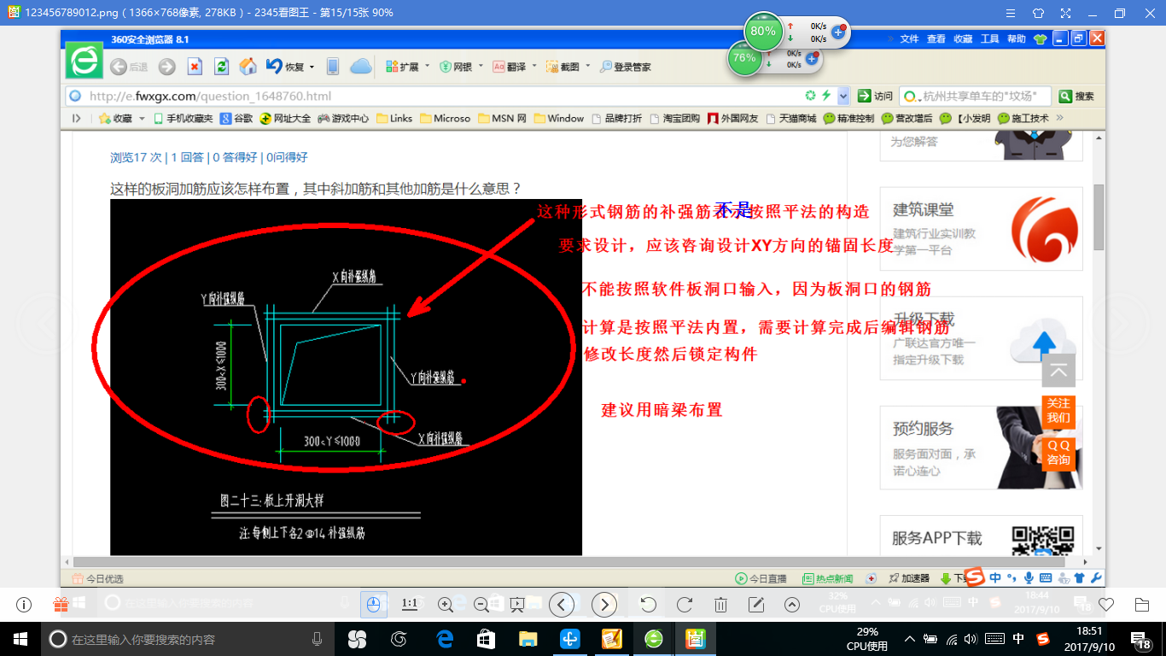Viewport: 1166px width, 656px height.
Task: Click the back-to-top arrow button on page
Action: point(1058,371)
